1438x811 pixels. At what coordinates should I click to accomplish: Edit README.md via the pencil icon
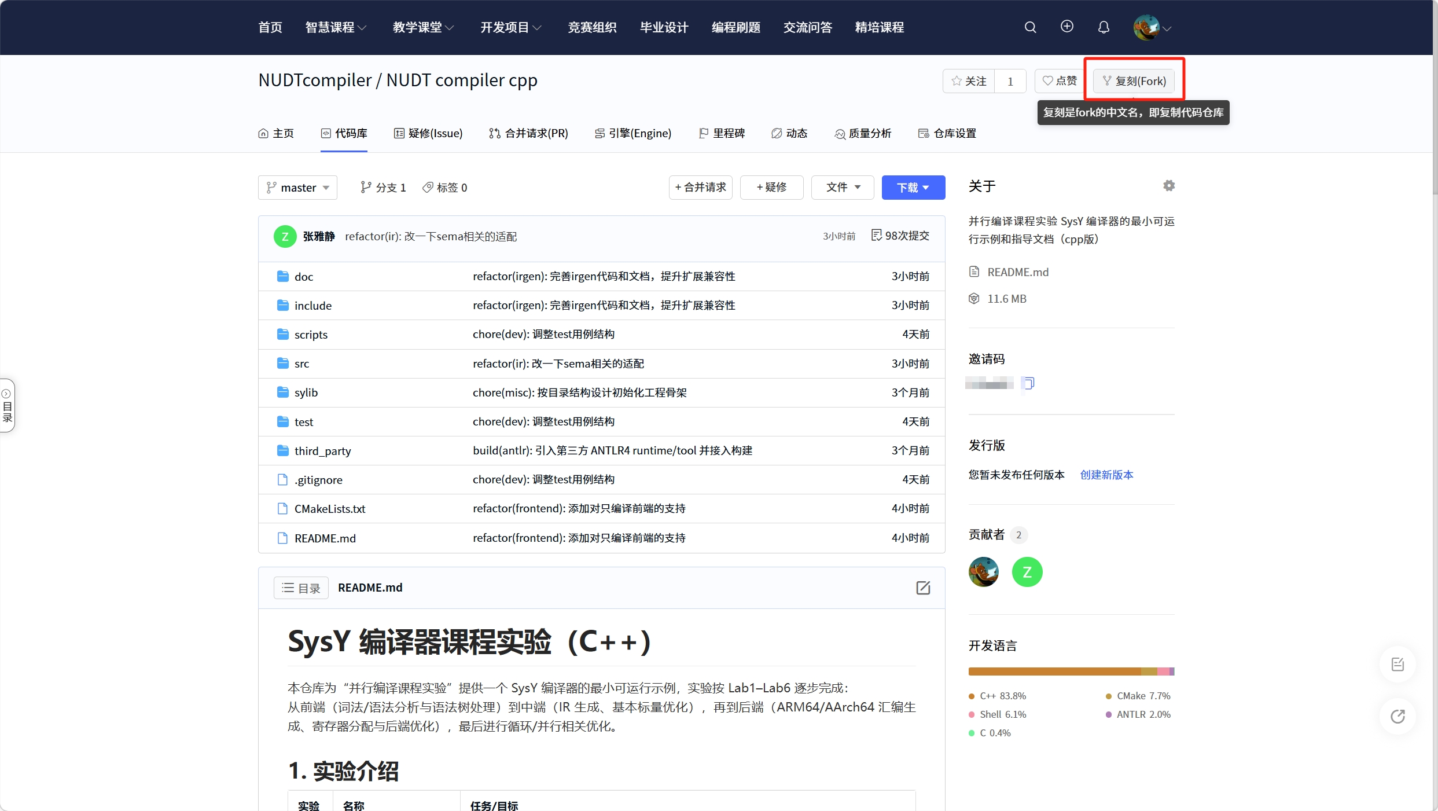click(x=923, y=587)
